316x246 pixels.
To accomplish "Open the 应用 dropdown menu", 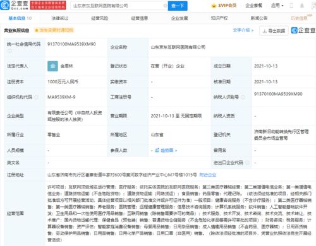I will pos(277,6).
